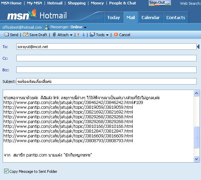Click the J3821692.html URL line
The height and width of the screenshot is (180, 201).
68,112
